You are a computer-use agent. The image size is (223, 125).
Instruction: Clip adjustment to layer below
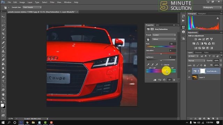[155, 80]
